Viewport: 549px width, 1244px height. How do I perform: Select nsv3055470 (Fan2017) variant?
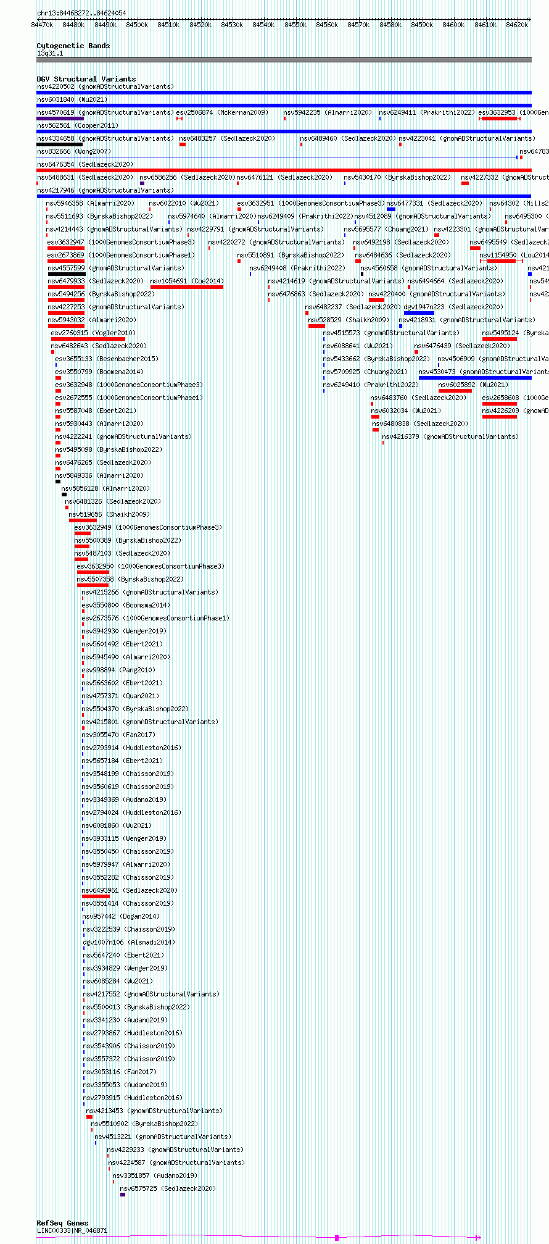click(x=118, y=735)
